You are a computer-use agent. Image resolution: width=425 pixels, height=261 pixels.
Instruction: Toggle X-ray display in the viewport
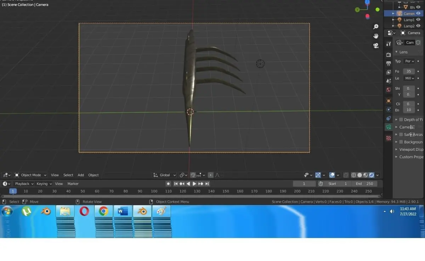346,175
